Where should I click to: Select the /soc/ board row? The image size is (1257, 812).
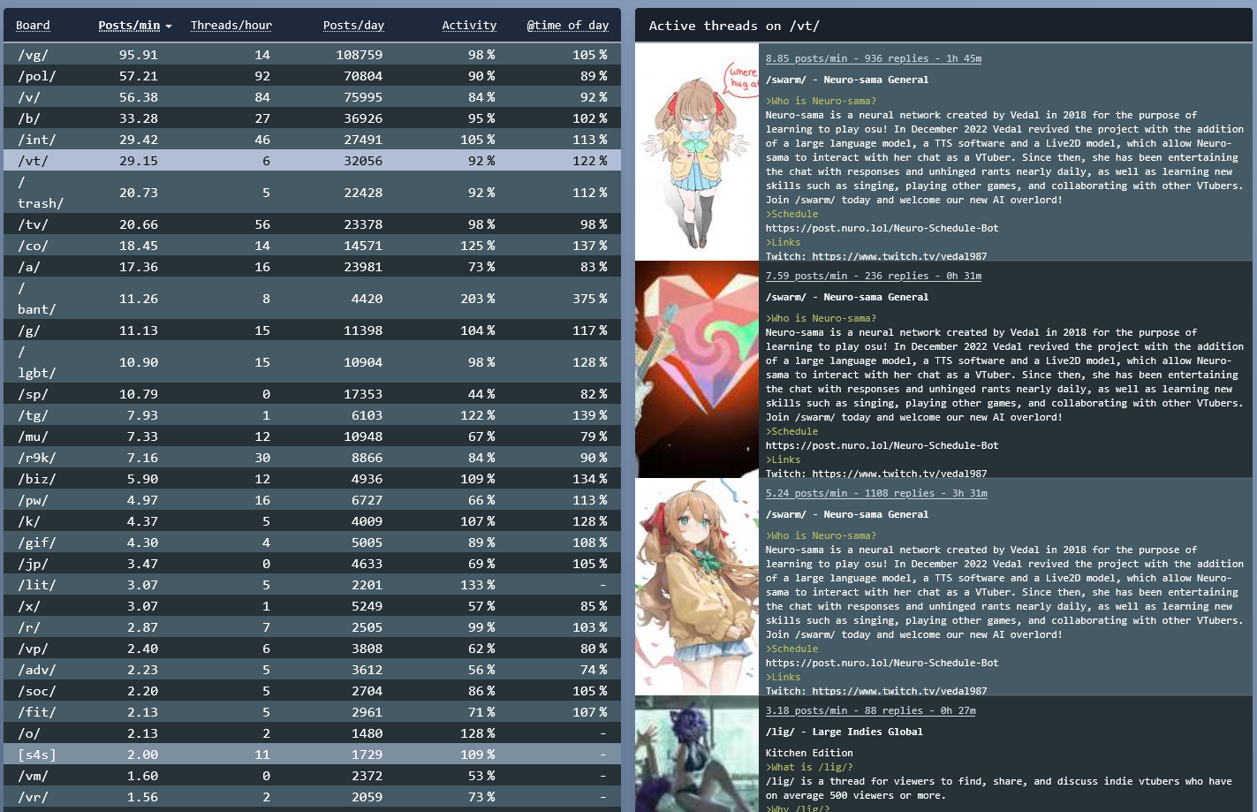313,690
